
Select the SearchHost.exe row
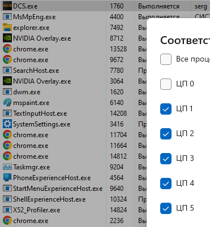[74, 71]
